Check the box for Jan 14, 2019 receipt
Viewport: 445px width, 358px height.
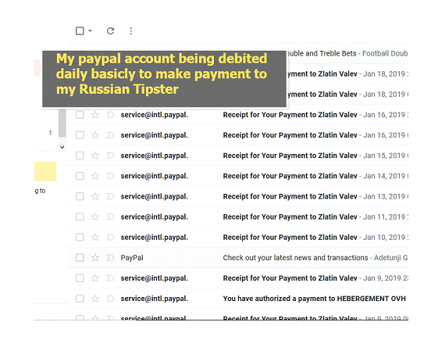[80, 176]
